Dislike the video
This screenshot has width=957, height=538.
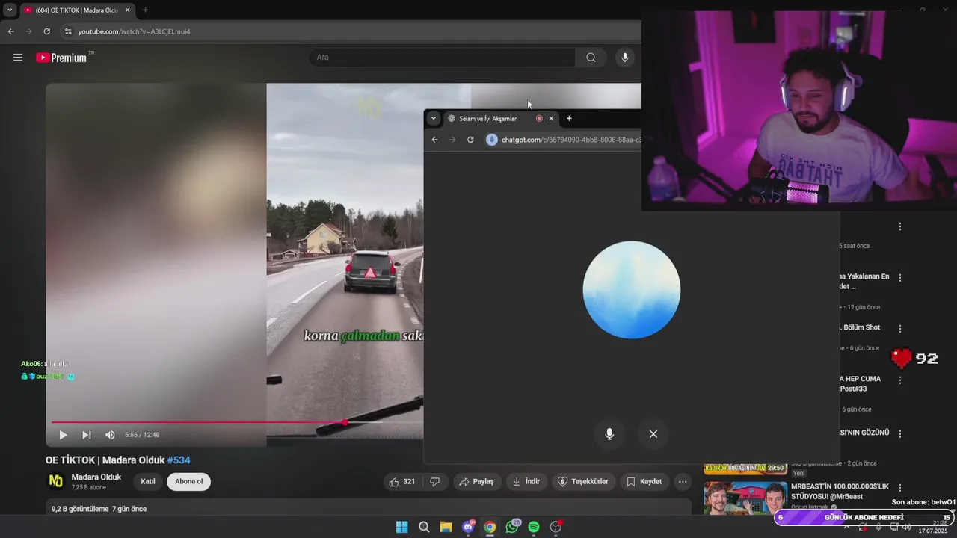(435, 482)
